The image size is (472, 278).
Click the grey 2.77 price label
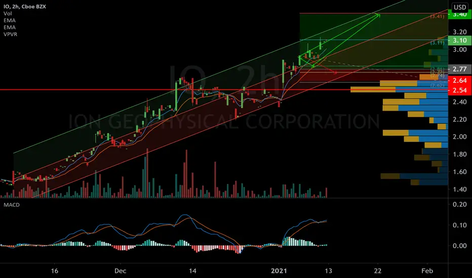[460, 69]
